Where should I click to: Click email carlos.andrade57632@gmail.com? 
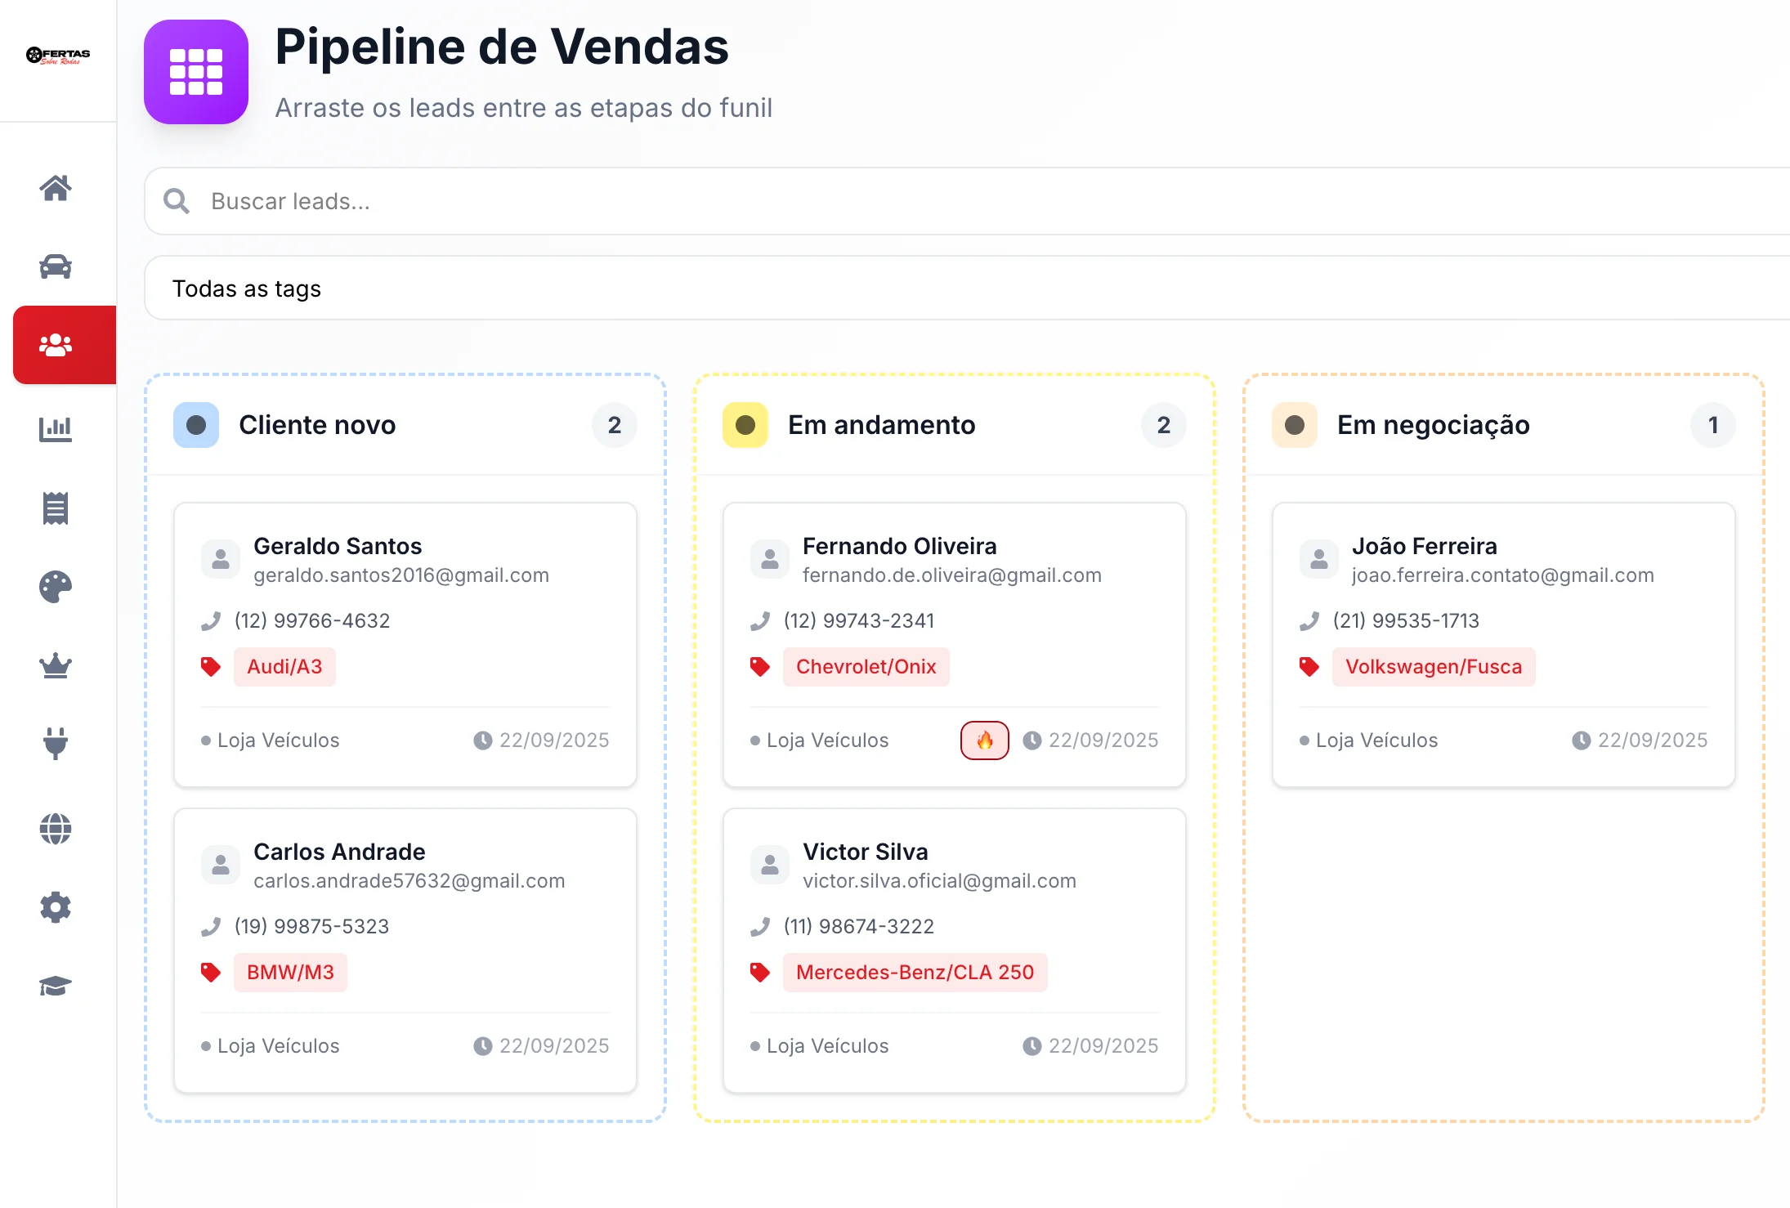[x=409, y=881]
